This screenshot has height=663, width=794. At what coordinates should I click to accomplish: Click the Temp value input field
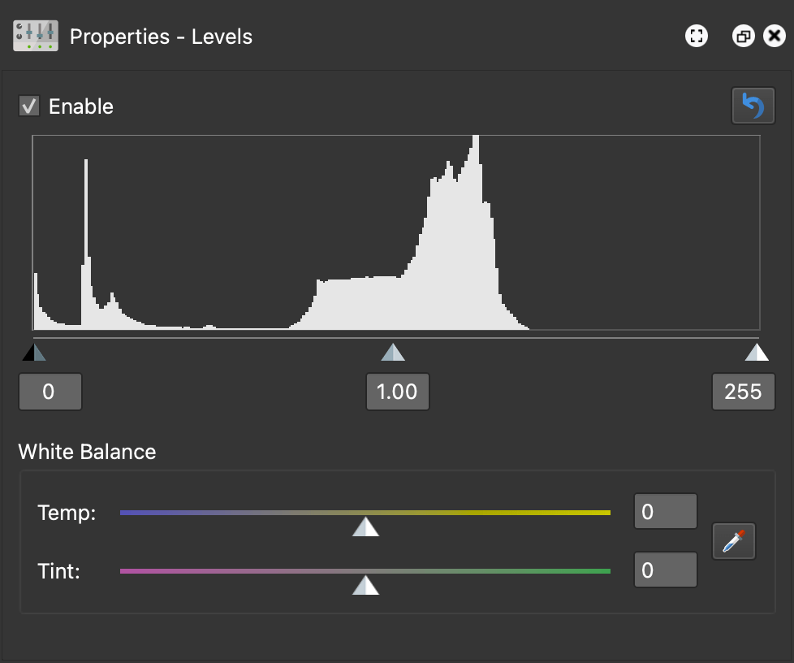[666, 511]
